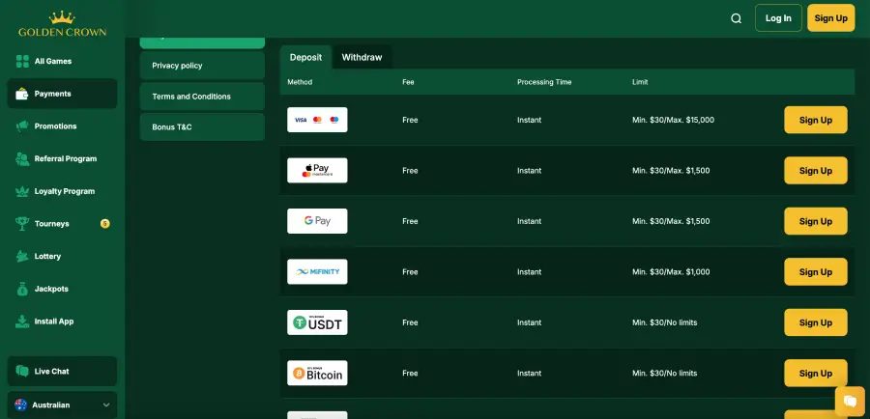Click the search magnifier icon

click(x=737, y=18)
